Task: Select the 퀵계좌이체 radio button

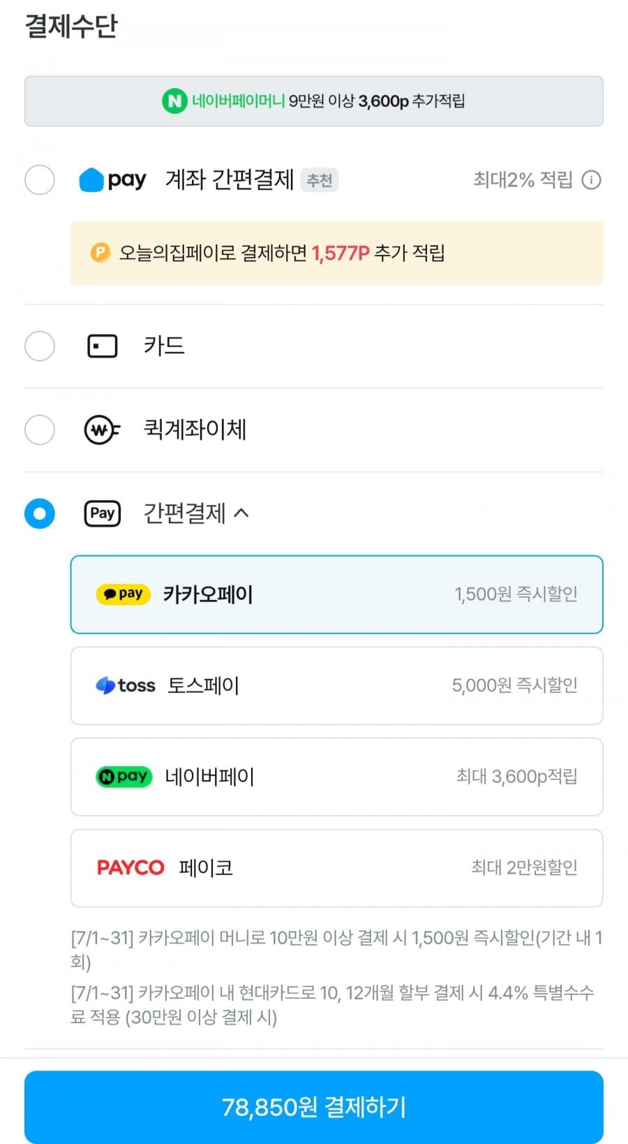Action: click(40, 430)
